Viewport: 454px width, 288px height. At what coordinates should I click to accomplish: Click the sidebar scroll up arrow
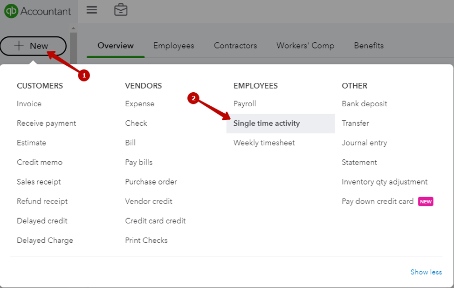[73, 28]
